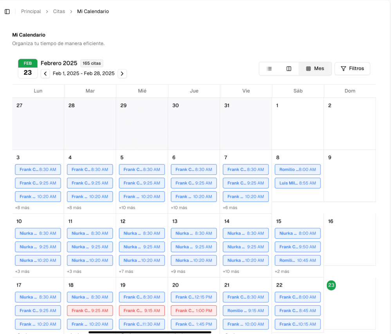
Task: Open Citas breadcrumb link
Action: (x=59, y=12)
